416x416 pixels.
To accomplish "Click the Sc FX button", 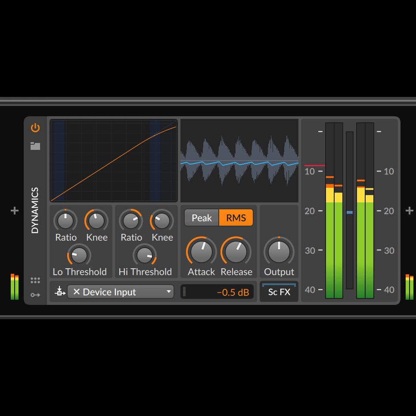I will coord(279,292).
